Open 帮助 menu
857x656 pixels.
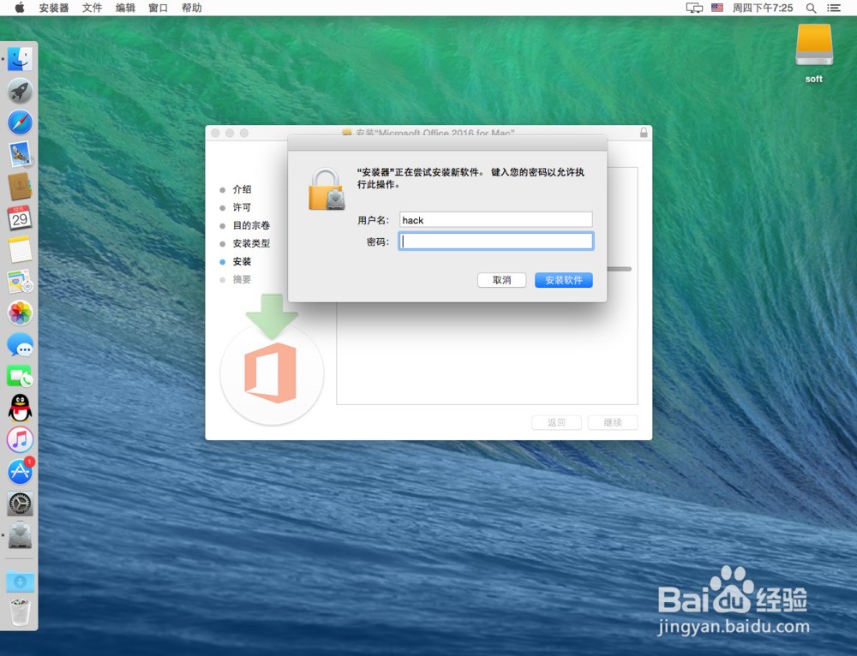[191, 8]
